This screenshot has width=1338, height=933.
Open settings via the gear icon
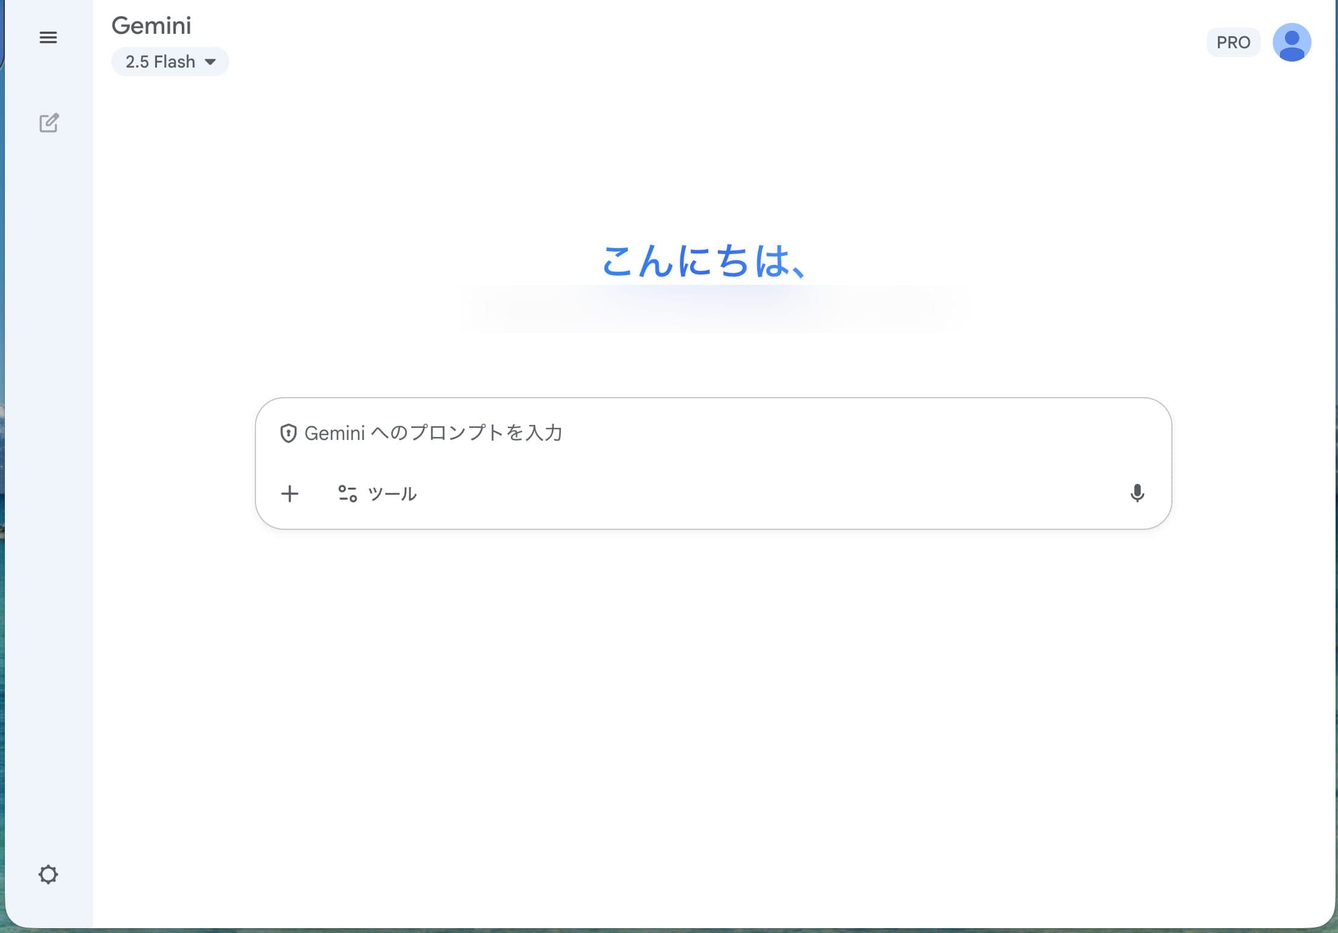click(x=48, y=874)
